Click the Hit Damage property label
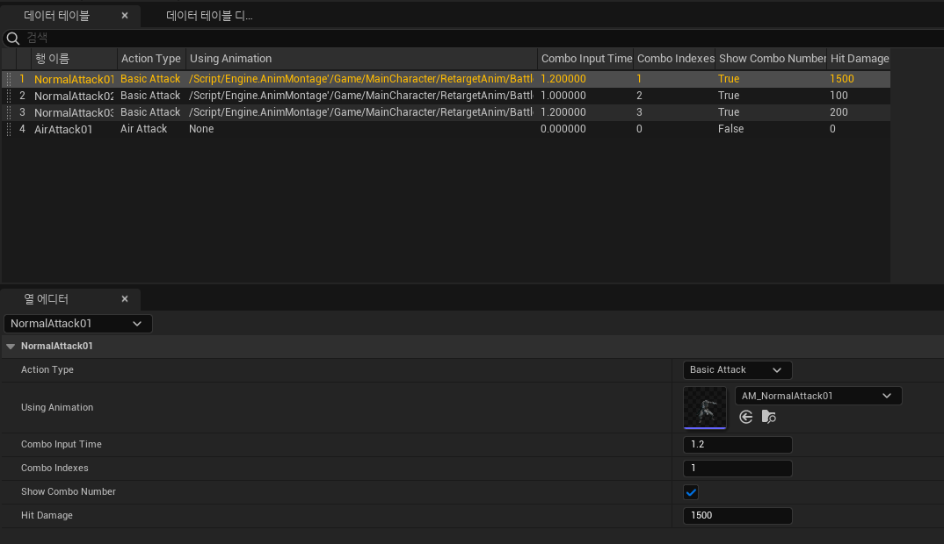944x544 pixels. (47, 515)
